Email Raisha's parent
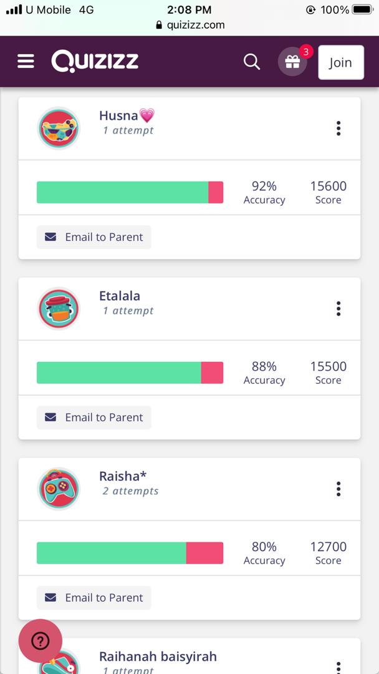The image size is (379, 674). pyautogui.click(x=94, y=598)
